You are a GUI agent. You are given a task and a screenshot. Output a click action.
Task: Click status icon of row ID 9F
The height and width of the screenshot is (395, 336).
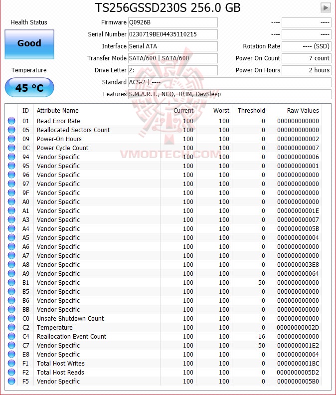11,193
